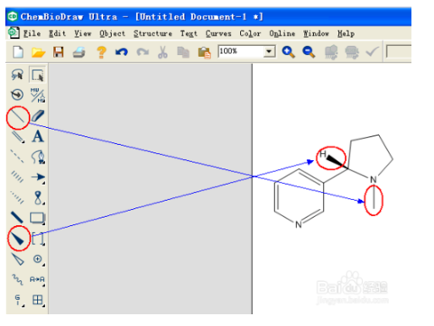Pick the Wavy Bond tool
This screenshot has height=326, width=434.
pyautogui.click(x=17, y=279)
